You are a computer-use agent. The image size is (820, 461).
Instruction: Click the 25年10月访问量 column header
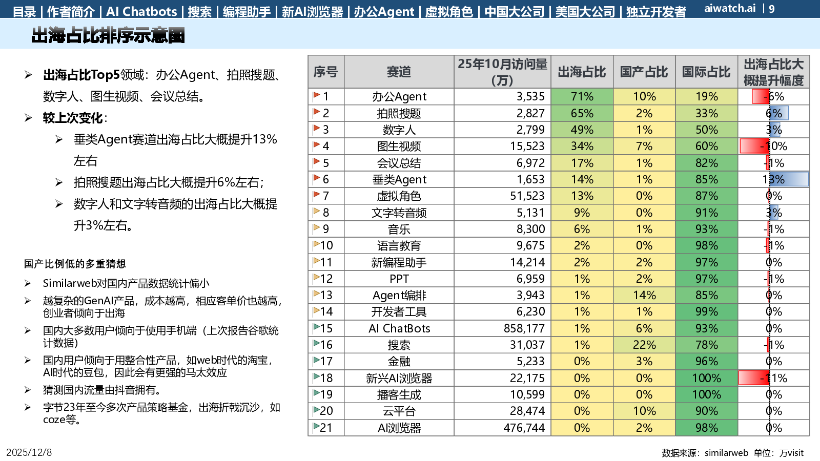coord(502,72)
